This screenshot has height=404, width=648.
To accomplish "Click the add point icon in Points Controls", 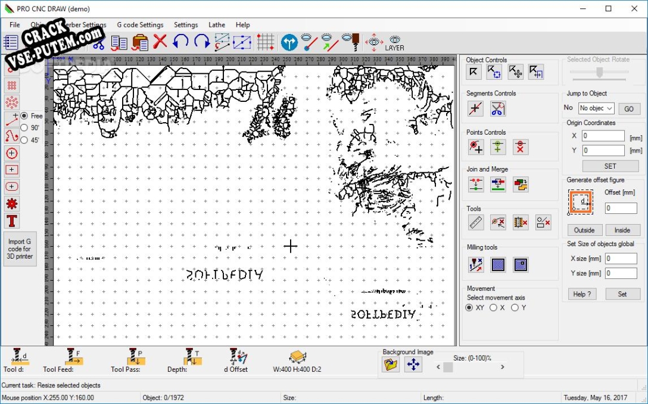I will [x=475, y=147].
